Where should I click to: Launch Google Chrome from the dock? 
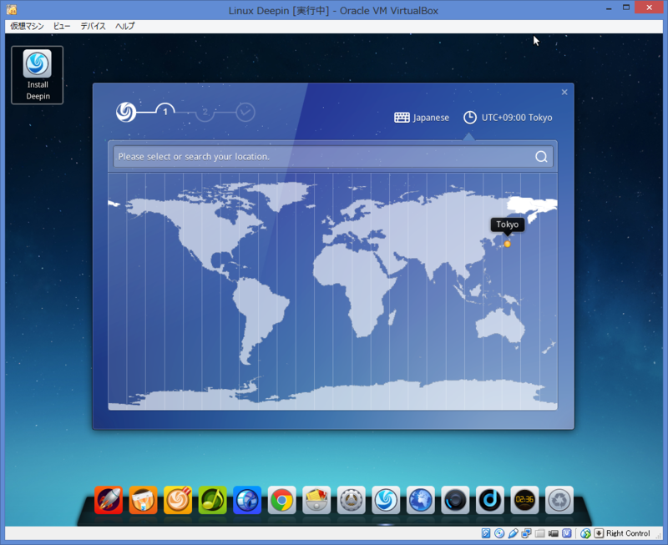pos(281,500)
